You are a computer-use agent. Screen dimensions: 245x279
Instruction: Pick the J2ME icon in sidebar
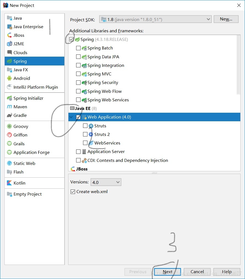9,44
